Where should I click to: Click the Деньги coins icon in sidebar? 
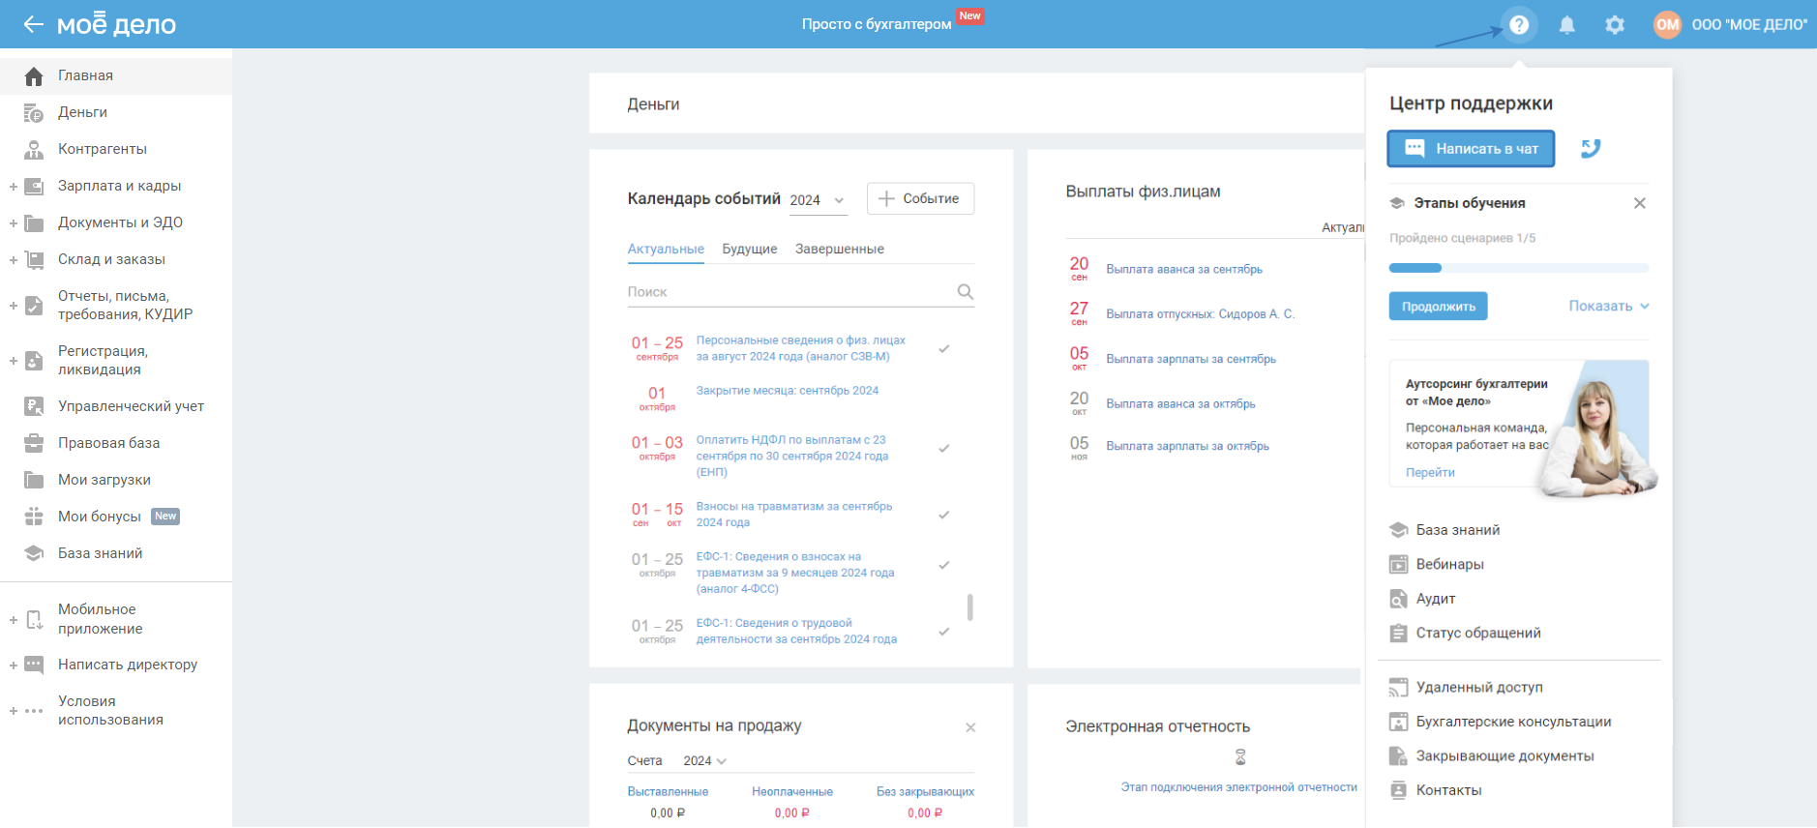(34, 112)
